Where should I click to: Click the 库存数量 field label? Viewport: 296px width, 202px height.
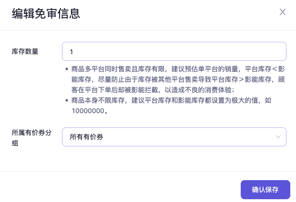(x=25, y=51)
